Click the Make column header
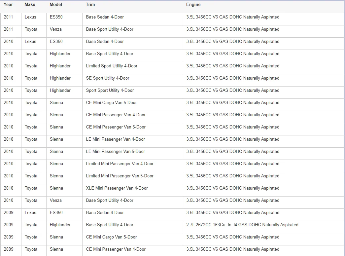The image size is (345, 256). [30, 4]
